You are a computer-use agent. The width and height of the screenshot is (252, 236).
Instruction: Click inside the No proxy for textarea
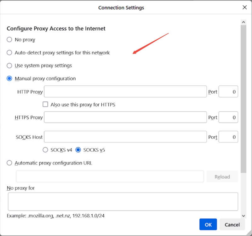pos(123,201)
